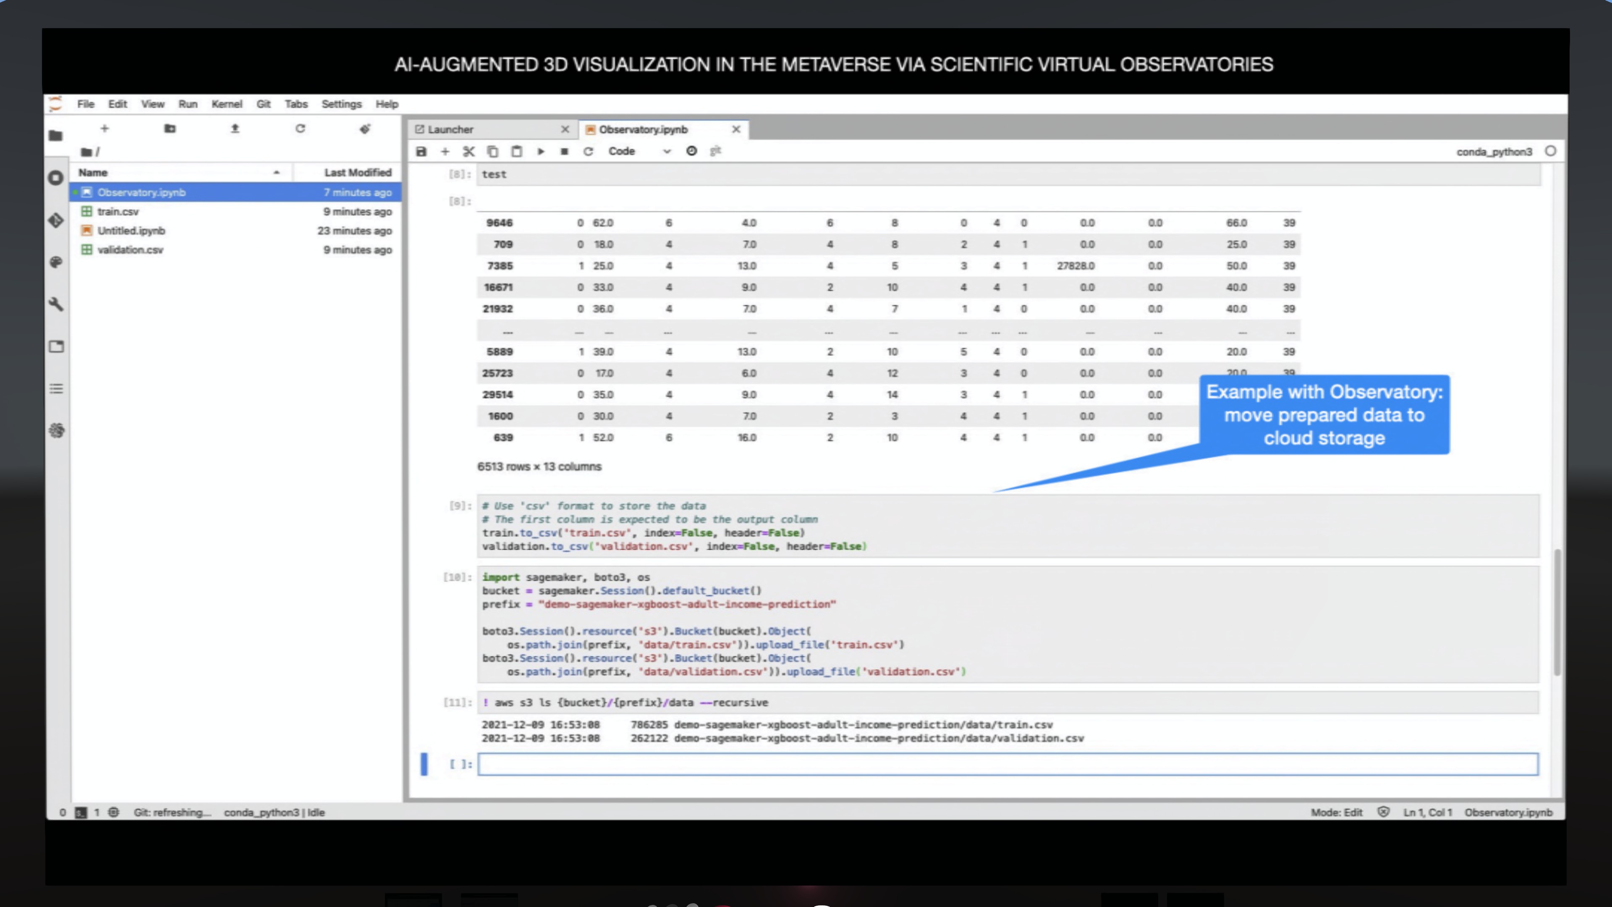Open the Running Terminals and Kernels sidebar
The image size is (1612, 907).
(56, 178)
